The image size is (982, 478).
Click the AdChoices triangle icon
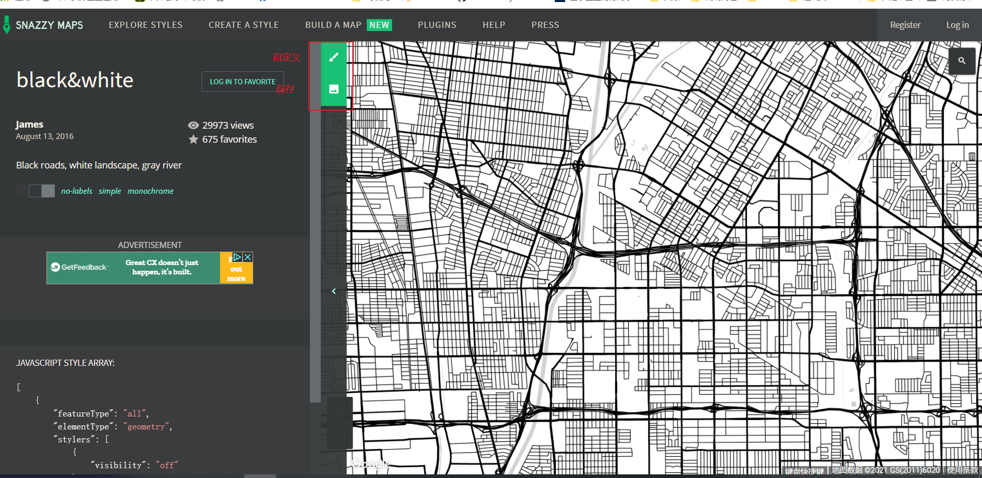click(238, 257)
